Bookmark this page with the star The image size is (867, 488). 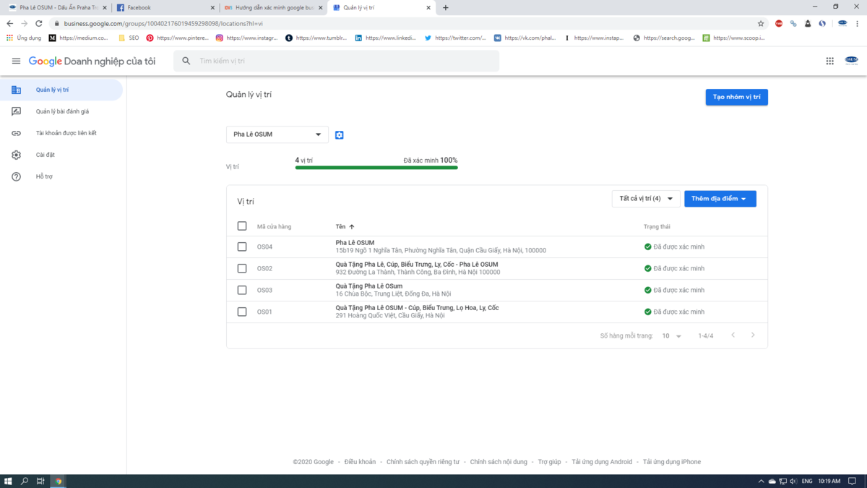click(760, 23)
